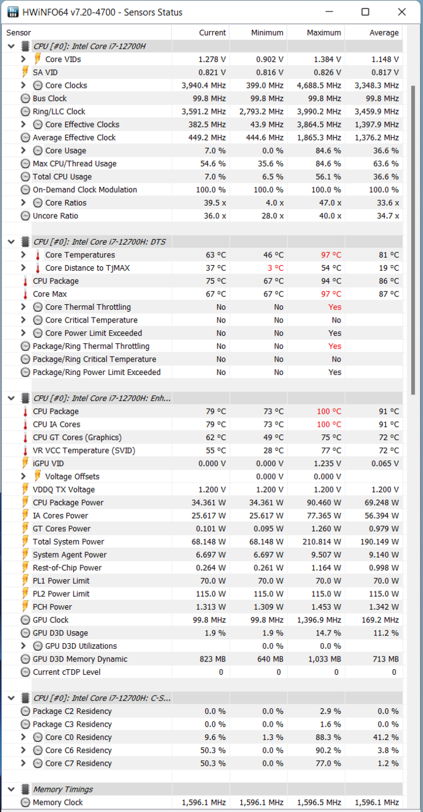Click the CPU Package thermometer icon in DTS
The image size is (423, 812).
(x=25, y=281)
